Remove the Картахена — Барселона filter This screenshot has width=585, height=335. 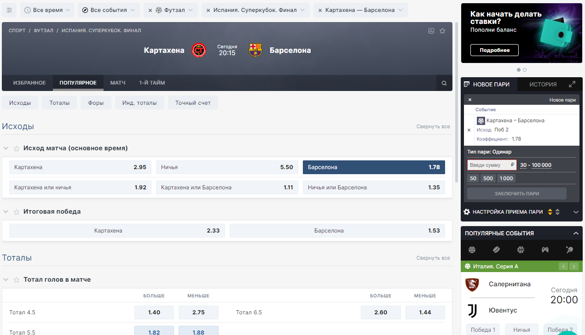coord(320,10)
